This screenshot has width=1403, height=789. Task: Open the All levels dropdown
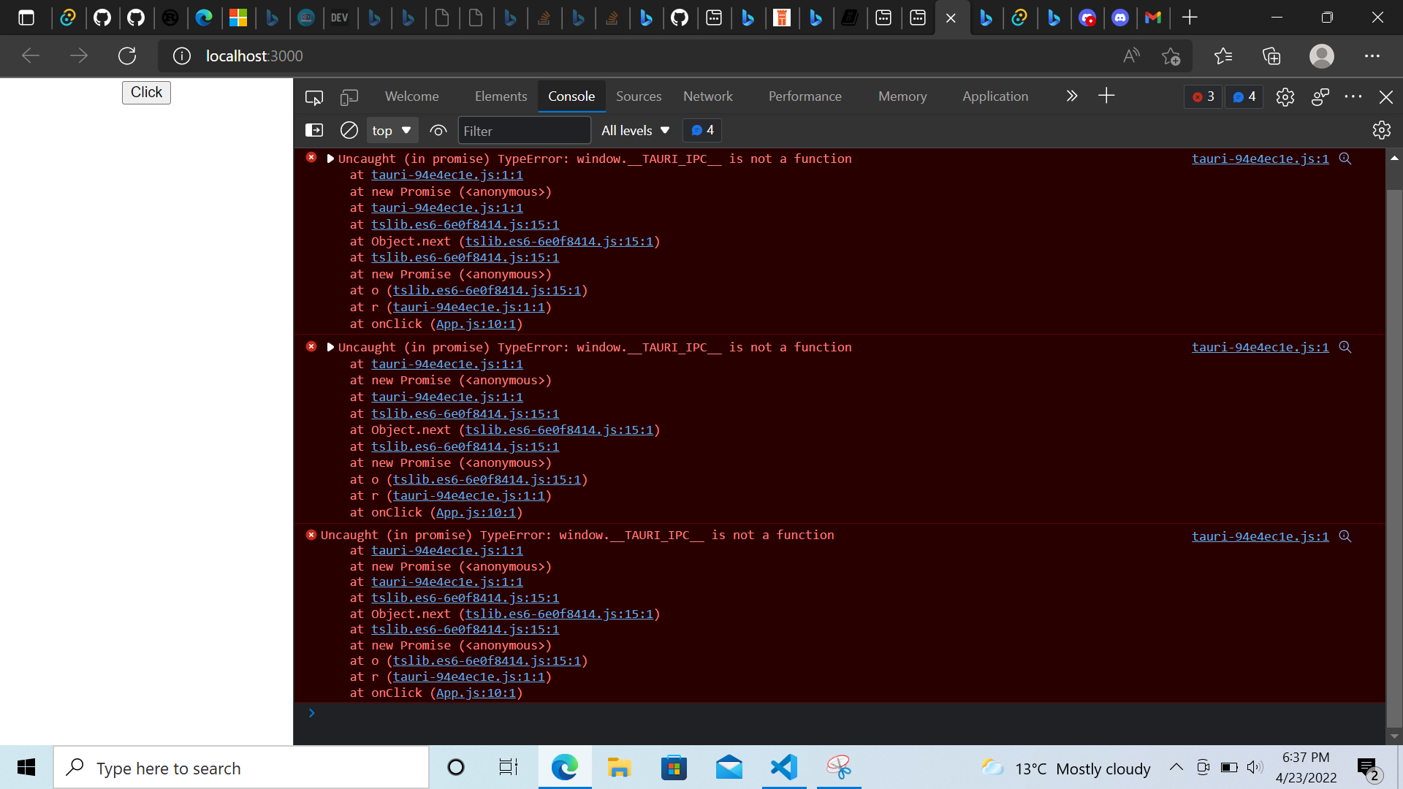click(635, 131)
